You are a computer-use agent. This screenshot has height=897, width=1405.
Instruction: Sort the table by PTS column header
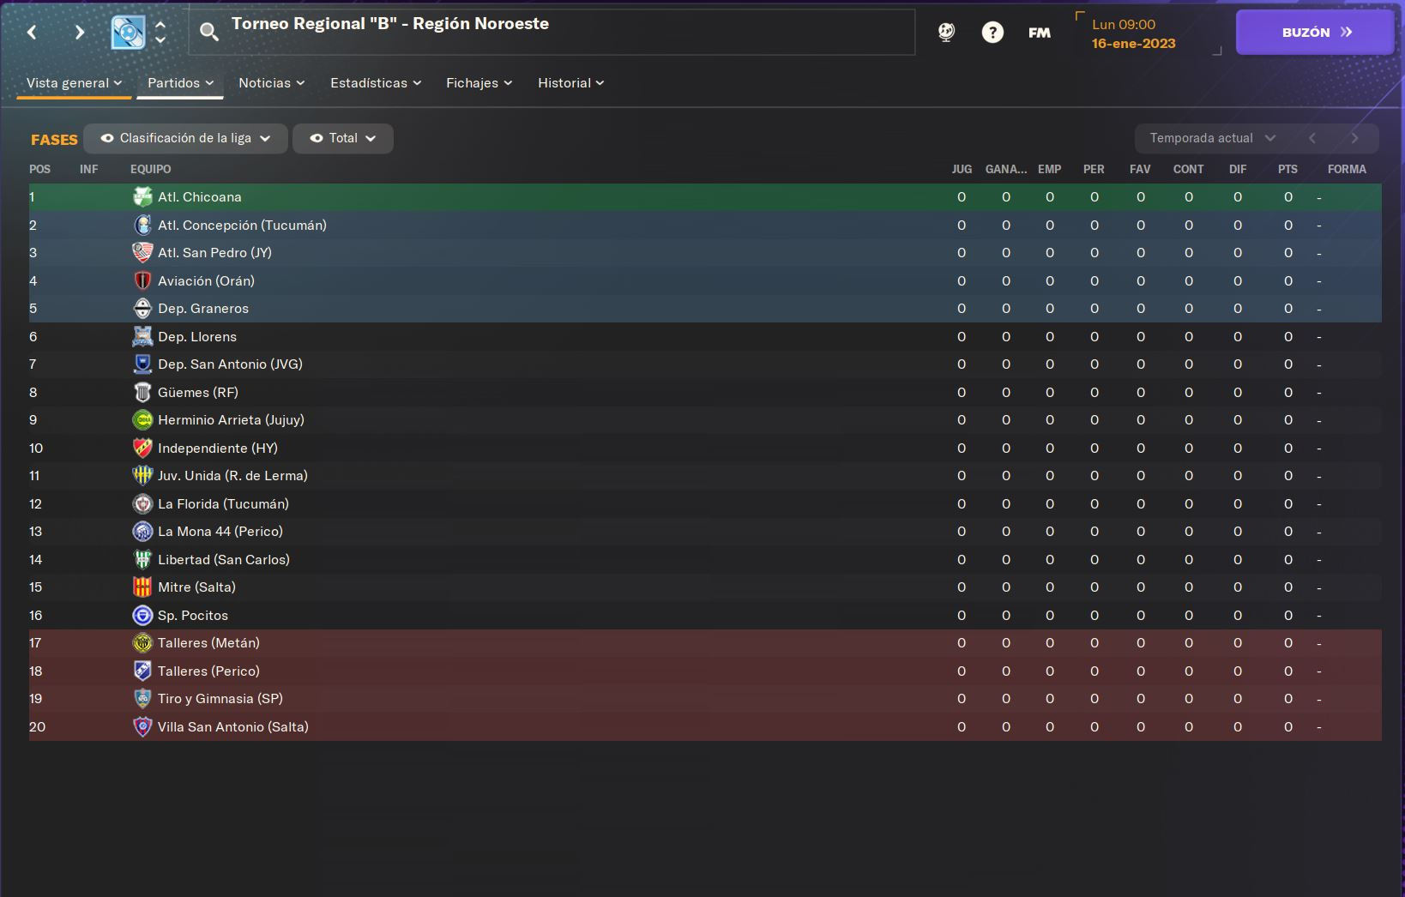pos(1287,169)
